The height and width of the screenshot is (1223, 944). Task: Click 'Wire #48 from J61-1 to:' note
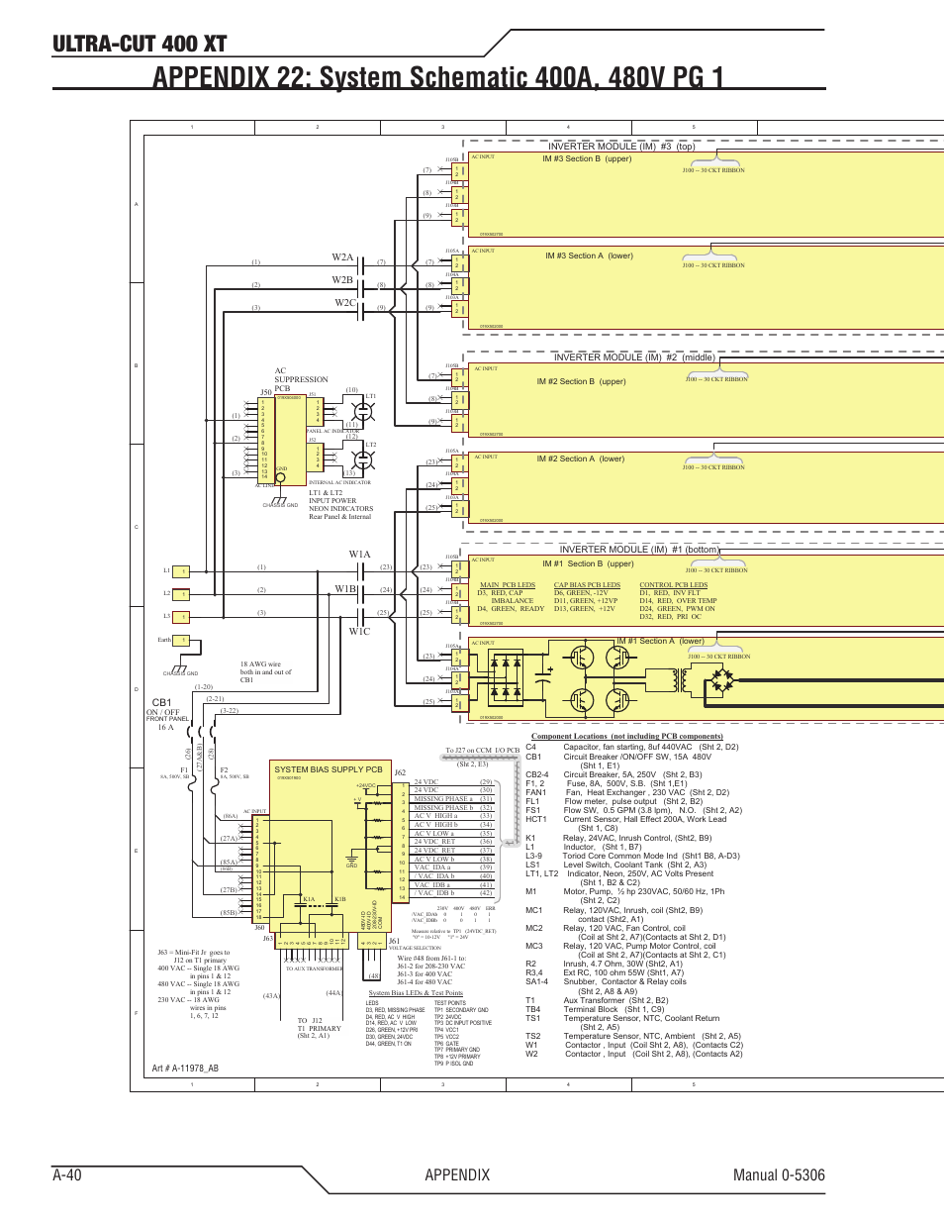[431, 959]
